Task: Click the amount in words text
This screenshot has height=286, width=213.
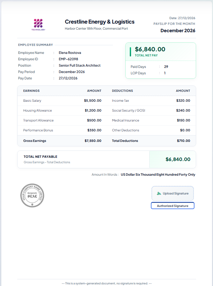Action: pyautogui.click(x=158, y=174)
